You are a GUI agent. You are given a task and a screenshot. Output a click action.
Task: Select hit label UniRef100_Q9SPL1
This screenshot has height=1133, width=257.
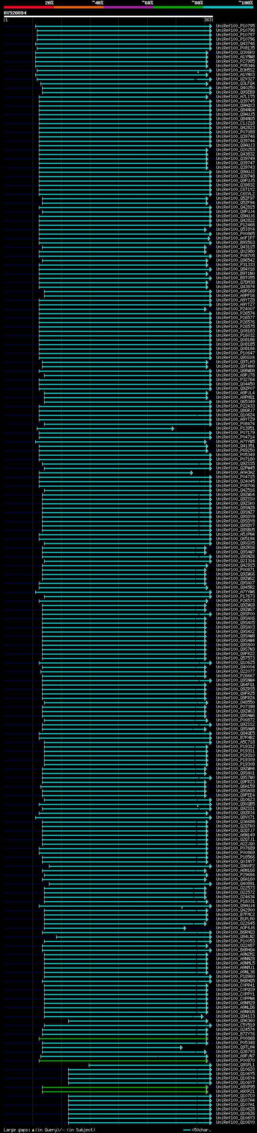click(x=235, y=1064)
